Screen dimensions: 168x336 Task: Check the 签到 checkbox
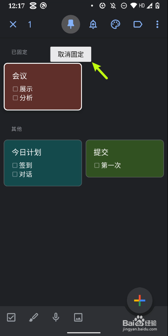click(15, 165)
